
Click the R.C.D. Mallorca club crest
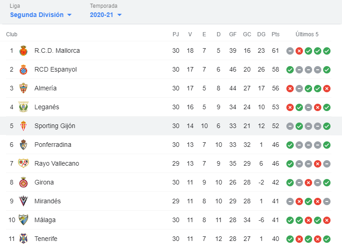[x=23, y=51]
